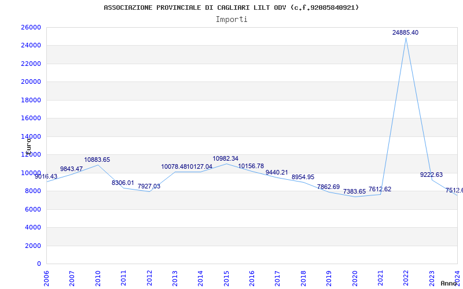Viewport: 463px width, 289px height.
Task: Click the y-axis value 16000
Action: coord(31,118)
